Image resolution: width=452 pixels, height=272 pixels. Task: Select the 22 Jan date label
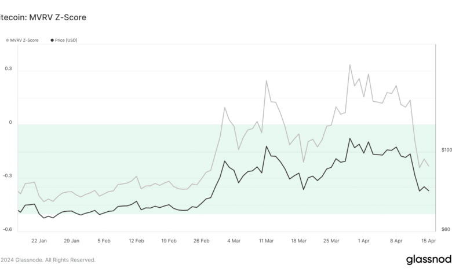(x=39, y=240)
